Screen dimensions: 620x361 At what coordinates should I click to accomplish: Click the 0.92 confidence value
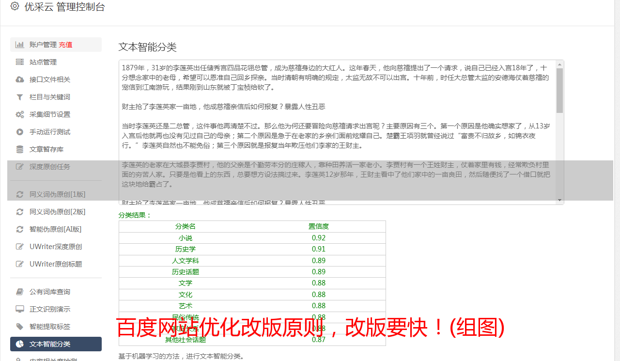pos(319,238)
